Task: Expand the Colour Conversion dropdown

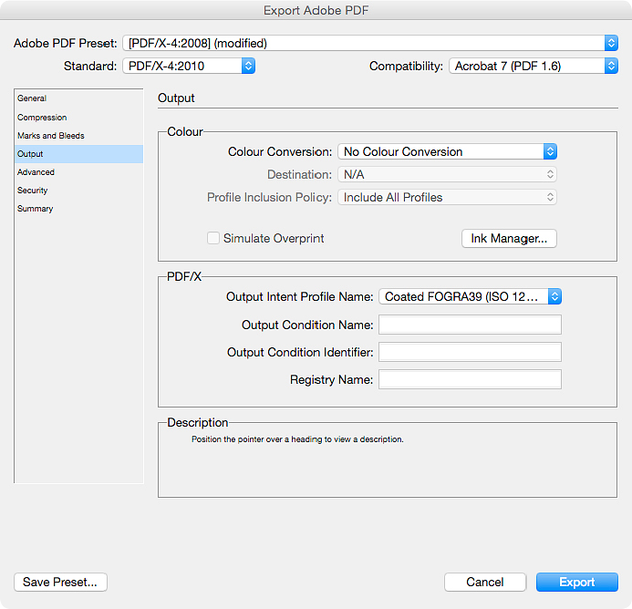Action: tap(447, 151)
